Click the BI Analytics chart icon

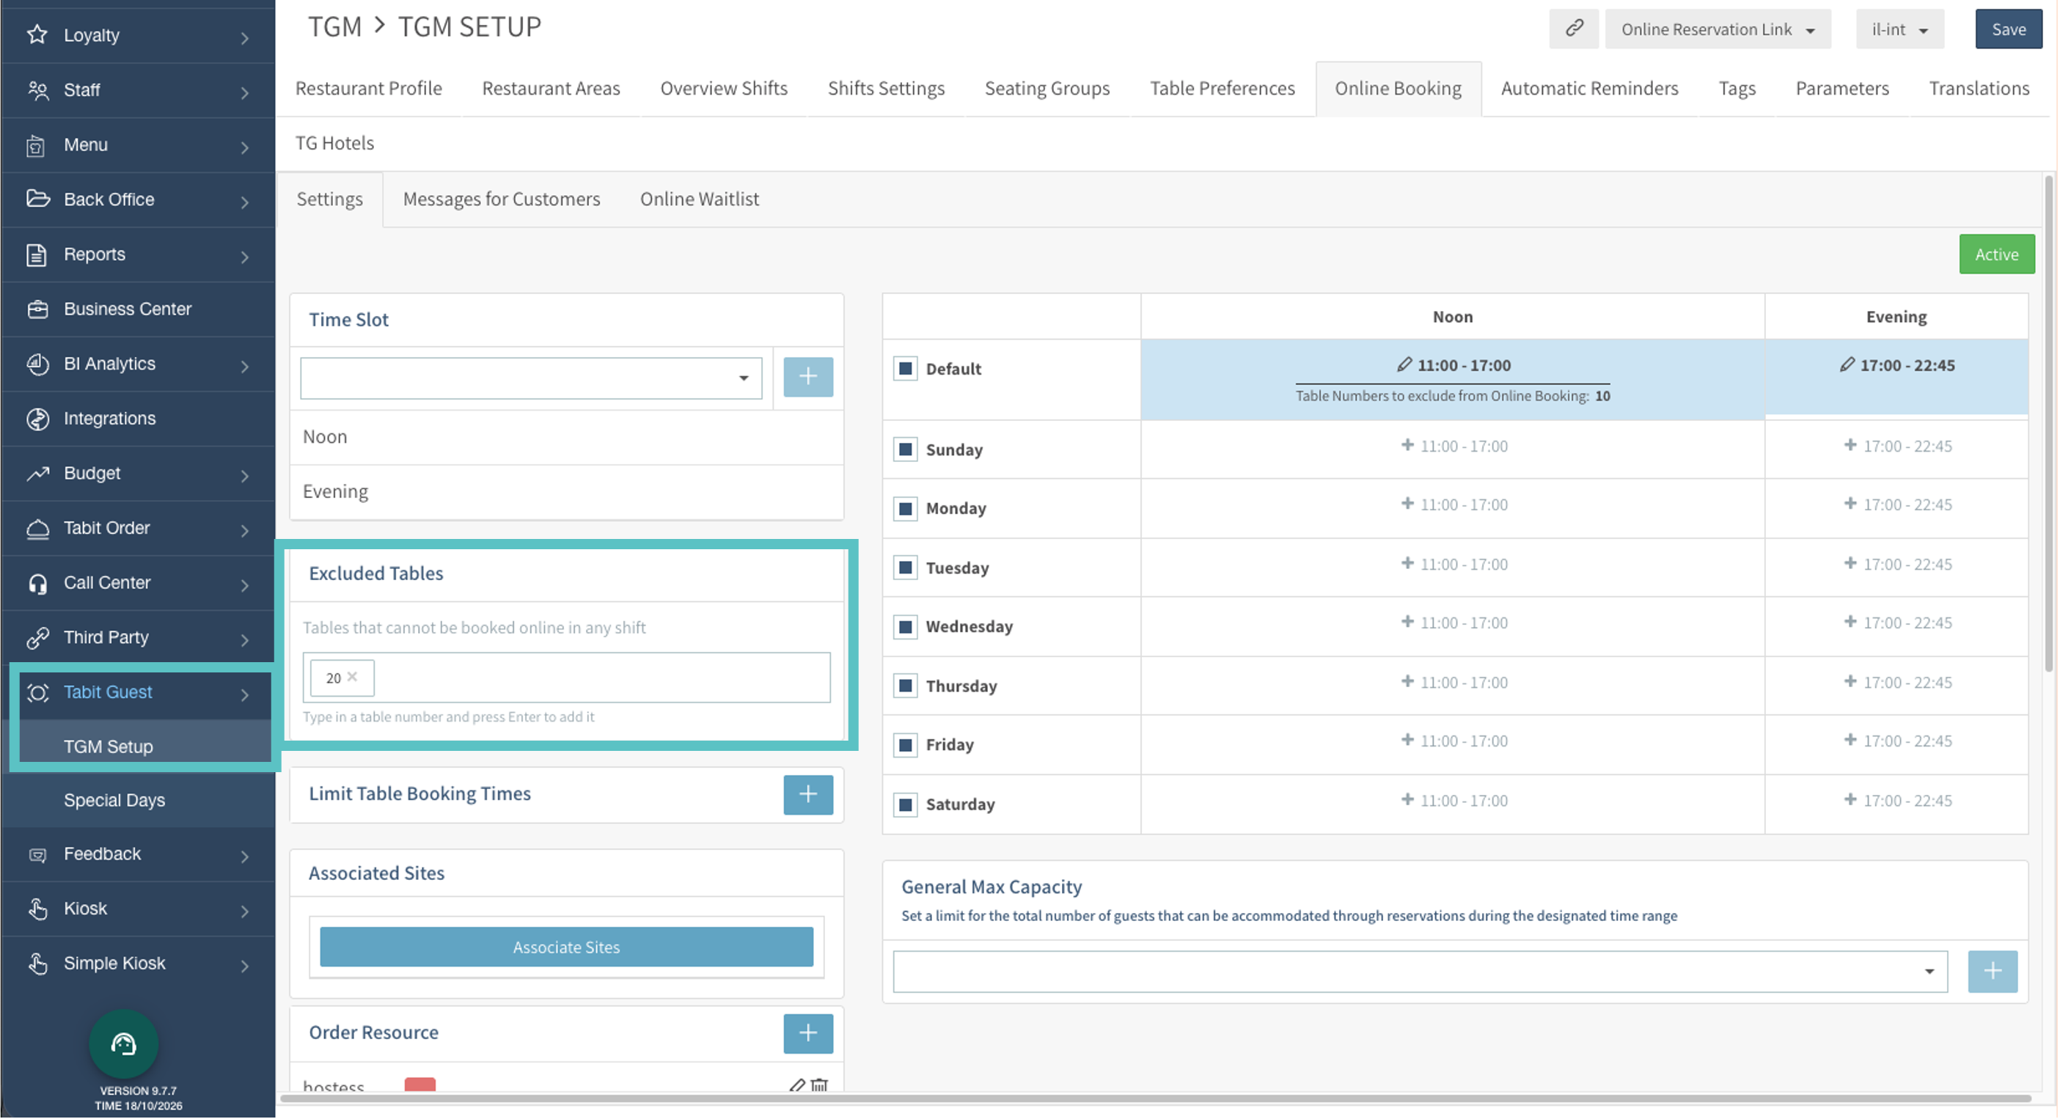click(x=37, y=364)
